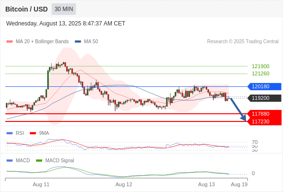Image resolution: width=283 pixels, height=192 pixels.
Task: Click the MACD Signal green legend swatch
Action: pos(39,160)
